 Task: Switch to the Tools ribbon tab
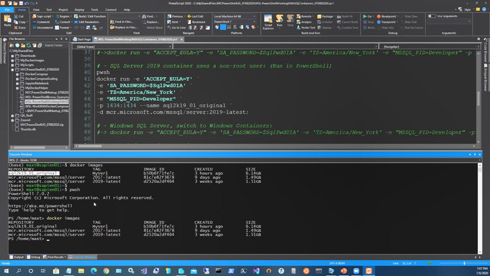(94, 10)
